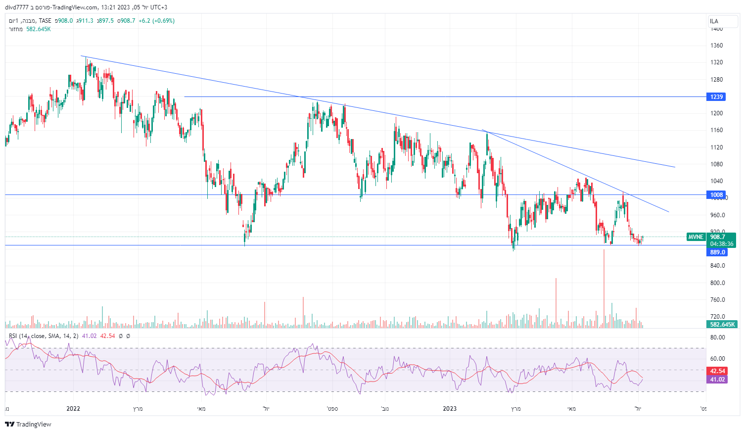
Task: Click the blue 1239 price label
Action: tap(717, 97)
